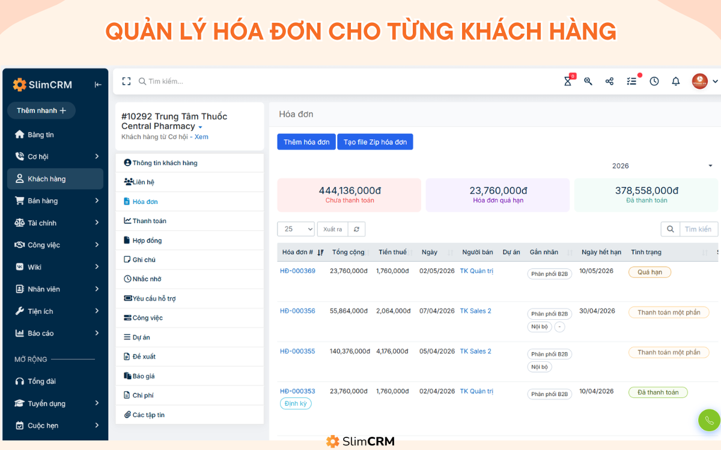The width and height of the screenshot is (721, 450).
Task: Open Khách hàng in sidebar
Action: point(55,179)
